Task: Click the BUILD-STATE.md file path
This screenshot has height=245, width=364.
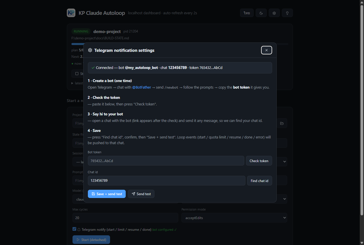Action: (100, 38)
